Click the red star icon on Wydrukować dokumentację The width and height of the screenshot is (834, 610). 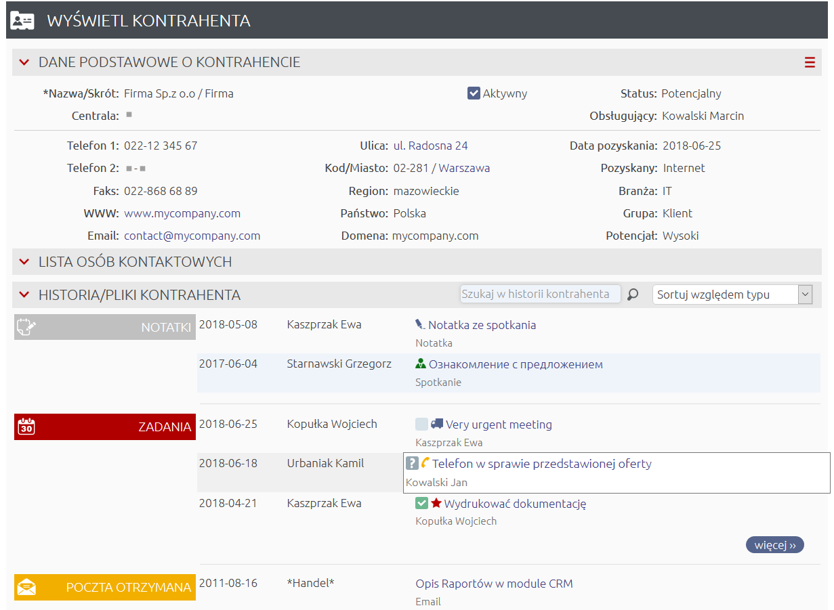coord(436,503)
